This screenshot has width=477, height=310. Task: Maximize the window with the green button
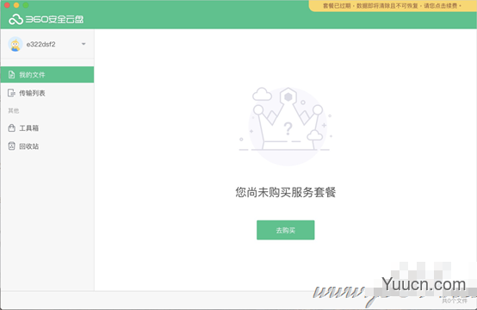point(26,5)
